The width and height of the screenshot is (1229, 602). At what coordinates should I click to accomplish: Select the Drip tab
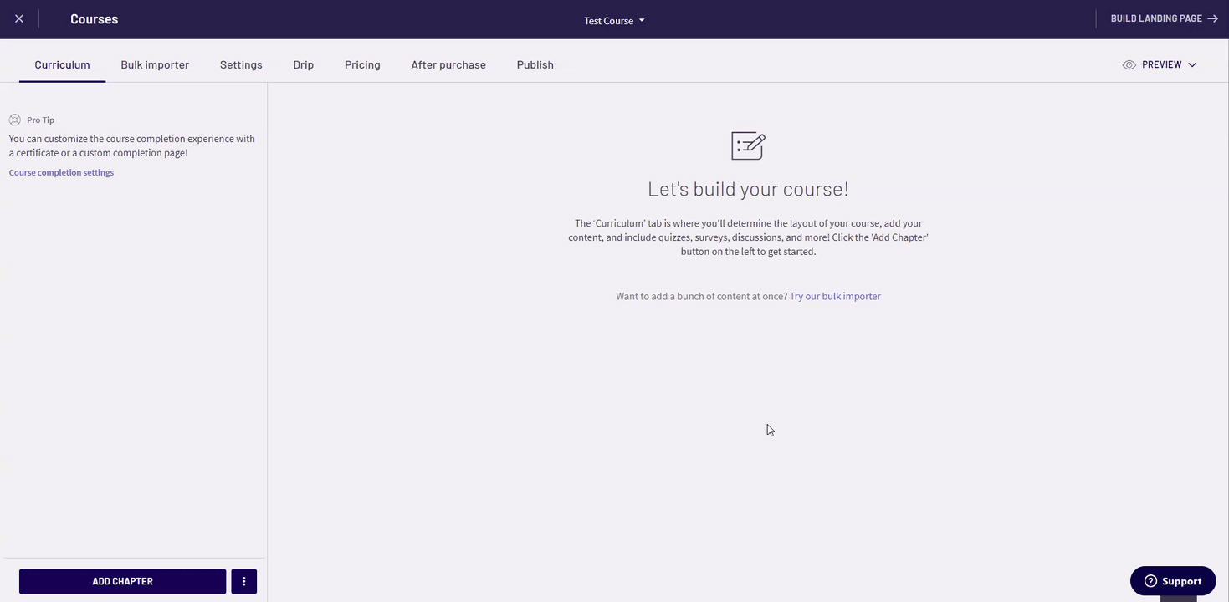(304, 64)
